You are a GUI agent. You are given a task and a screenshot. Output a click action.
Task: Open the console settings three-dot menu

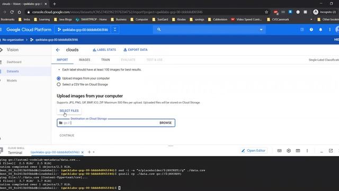point(329,30)
